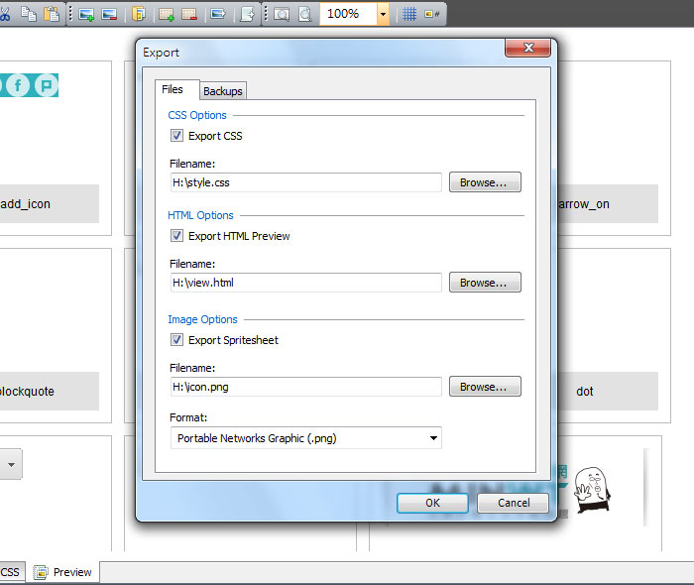Screen dimensions: 694x585
Task: Confirm the export with OK
Action: (x=432, y=503)
